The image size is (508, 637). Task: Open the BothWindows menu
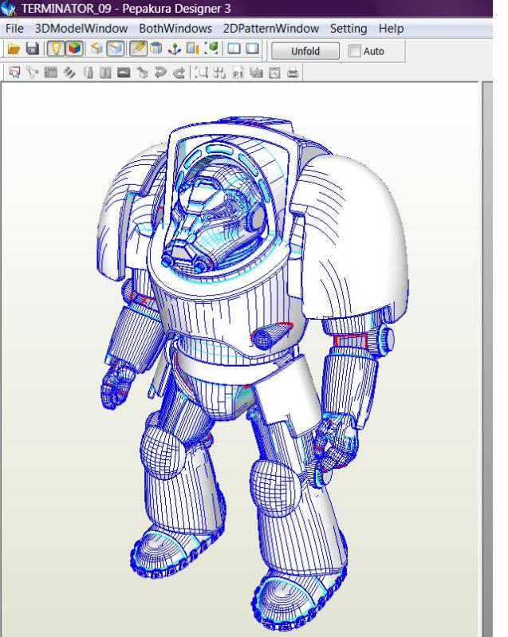[175, 29]
